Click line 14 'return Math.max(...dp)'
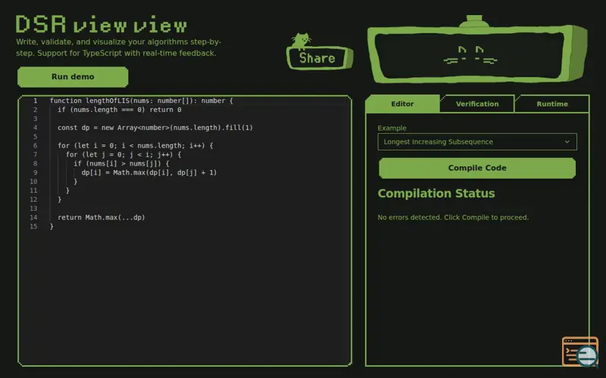Screen dimensions: 606x378 click(x=102, y=218)
